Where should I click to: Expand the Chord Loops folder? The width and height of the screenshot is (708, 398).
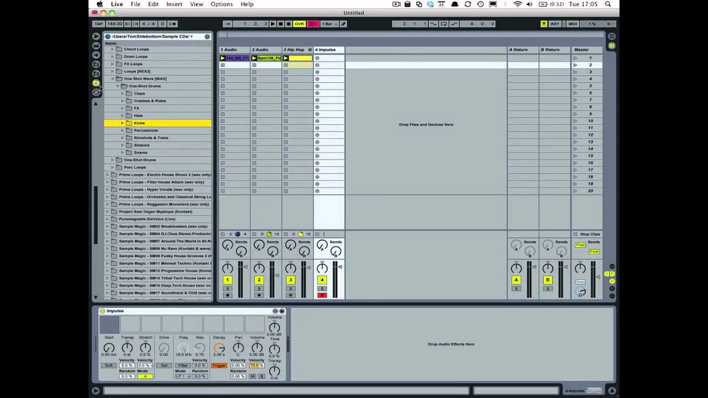pos(112,49)
